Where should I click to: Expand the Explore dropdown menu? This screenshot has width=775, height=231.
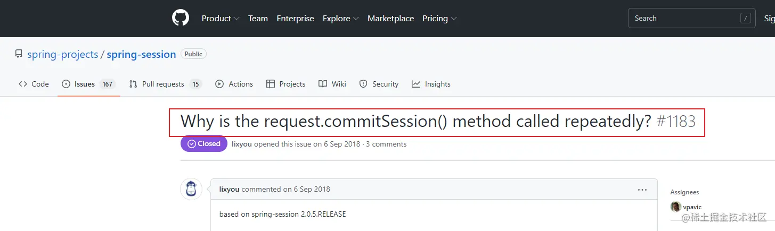point(340,18)
